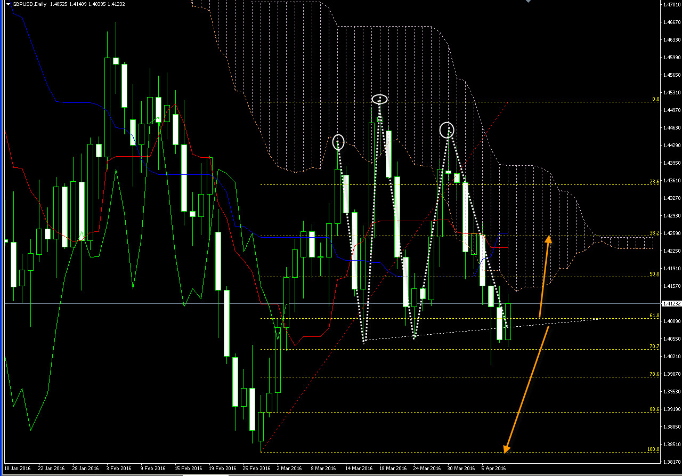Click price scale value 1.45310

click(x=671, y=93)
